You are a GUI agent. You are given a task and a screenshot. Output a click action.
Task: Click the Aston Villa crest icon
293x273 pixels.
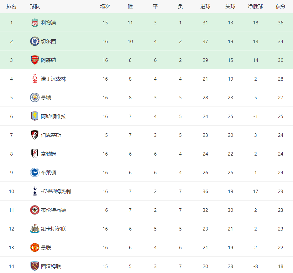coord(34,116)
